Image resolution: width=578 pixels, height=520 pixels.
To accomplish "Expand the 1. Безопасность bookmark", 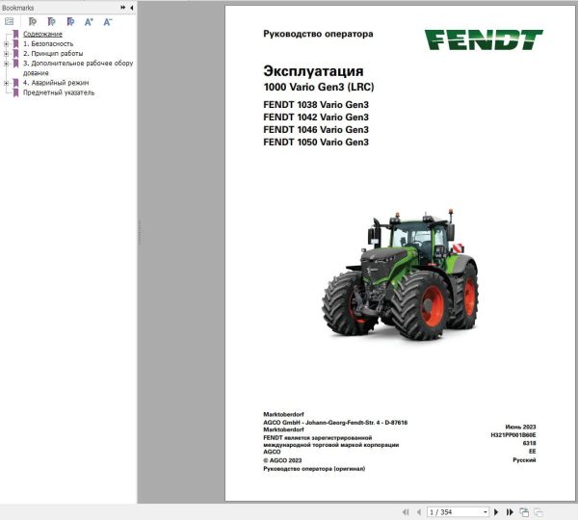I will pos(6,44).
